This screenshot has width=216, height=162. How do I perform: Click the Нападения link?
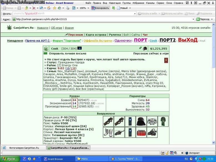click(15, 40)
